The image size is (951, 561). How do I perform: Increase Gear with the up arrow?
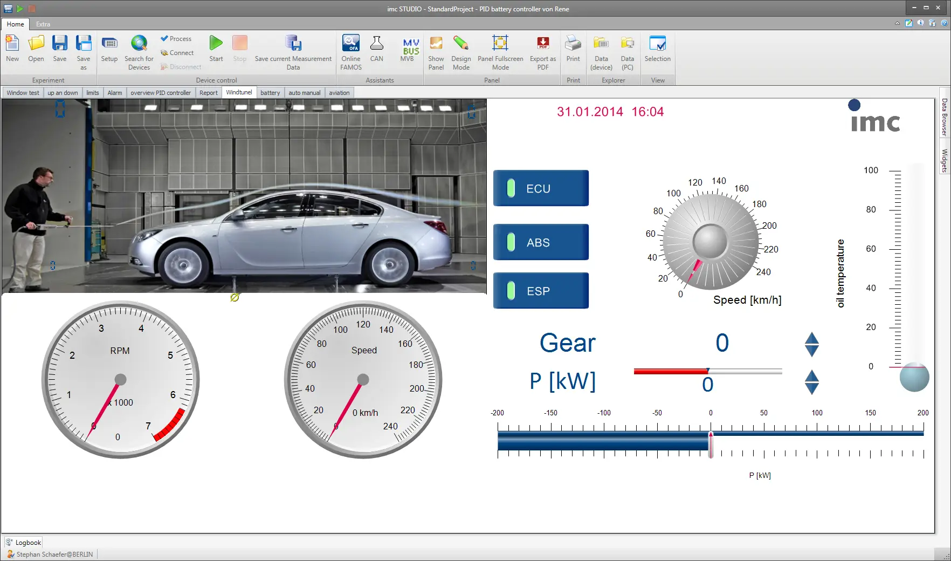(x=812, y=338)
